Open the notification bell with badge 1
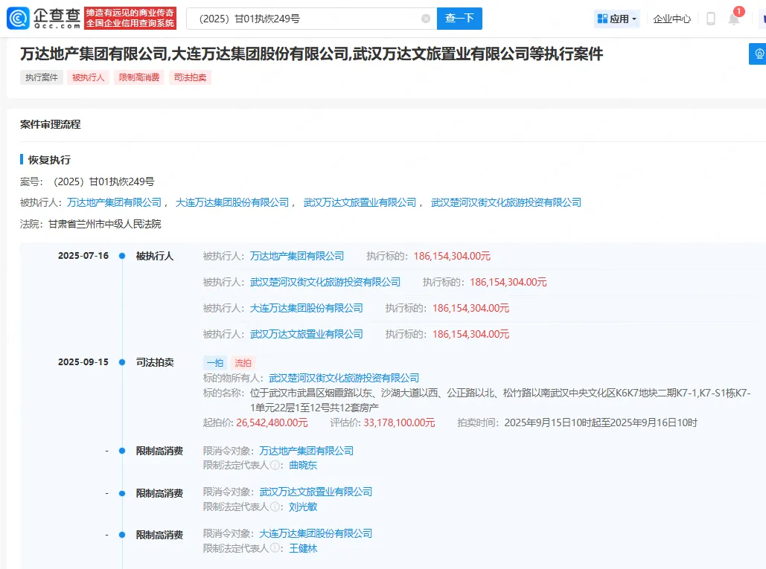Image resolution: width=766 pixels, height=569 pixels. click(x=733, y=17)
